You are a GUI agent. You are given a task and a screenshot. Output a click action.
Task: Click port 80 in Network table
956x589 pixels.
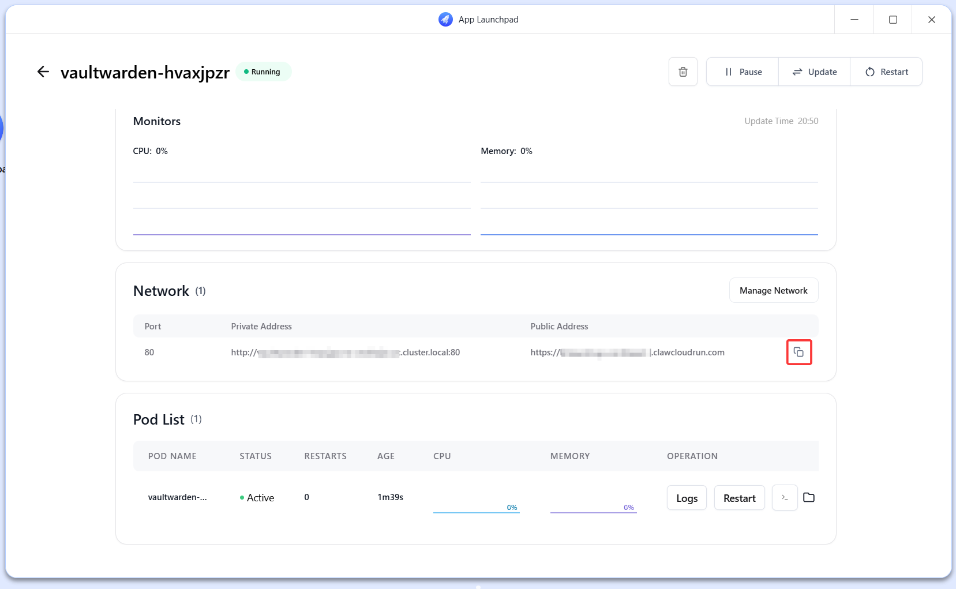[x=149, y=352]
